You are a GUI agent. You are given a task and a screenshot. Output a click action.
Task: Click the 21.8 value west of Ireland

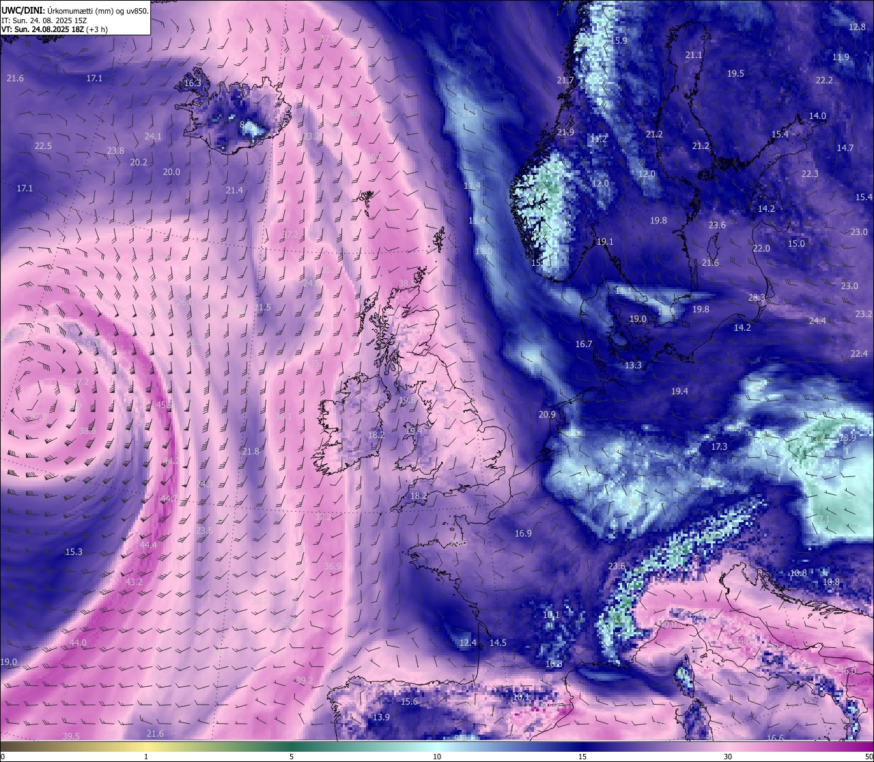[x=251, y=451]
